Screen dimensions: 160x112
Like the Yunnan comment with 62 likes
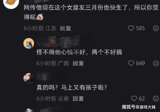[x=134, y=99]
